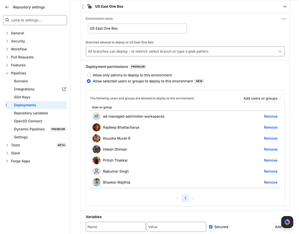Click the ad-managed-administer-workspaces group avatar

point(96,116)
